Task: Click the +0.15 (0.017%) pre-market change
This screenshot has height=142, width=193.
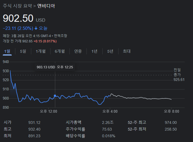Action: coord(45,41)
